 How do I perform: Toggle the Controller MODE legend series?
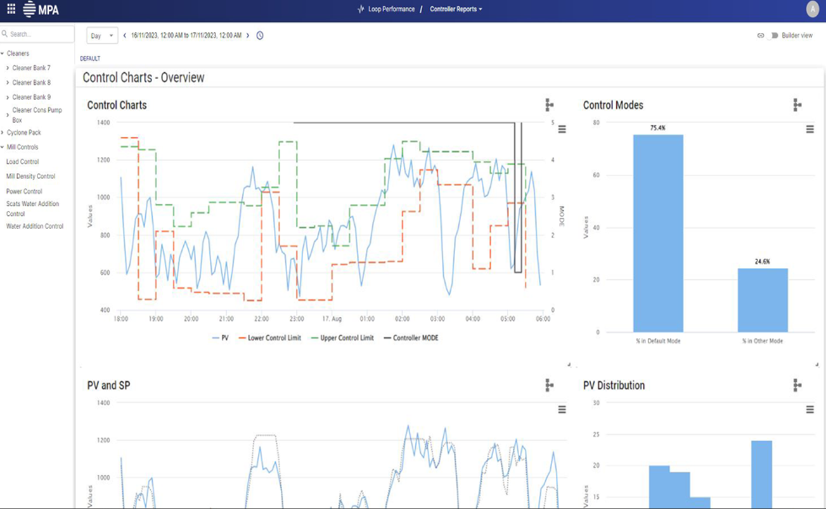click(410, 338)
